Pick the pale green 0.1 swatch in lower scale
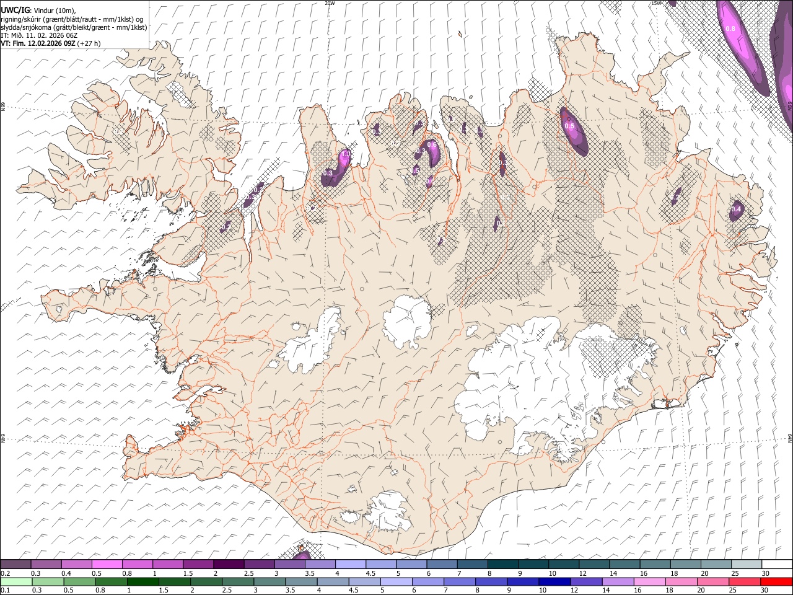 15,581
